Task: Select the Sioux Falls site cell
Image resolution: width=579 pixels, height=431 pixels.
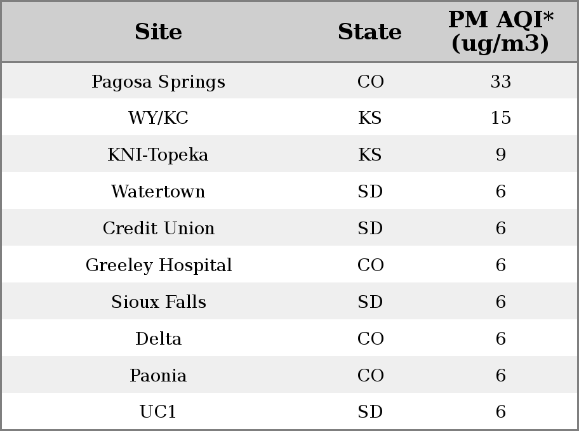Action: point(159,302)
